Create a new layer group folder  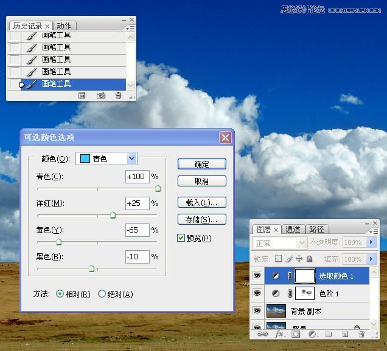click(328, 334)
